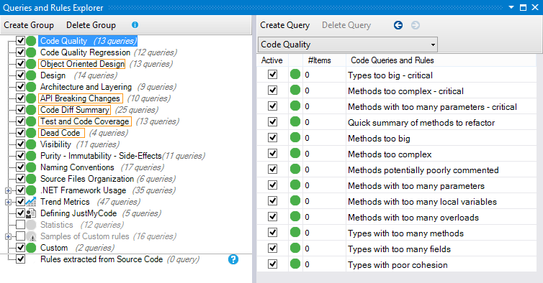Image resolution: width=543 pixels, height=283 pixels.
Task: Select the Defining JustMyCode group
Action: click(78, 213)
